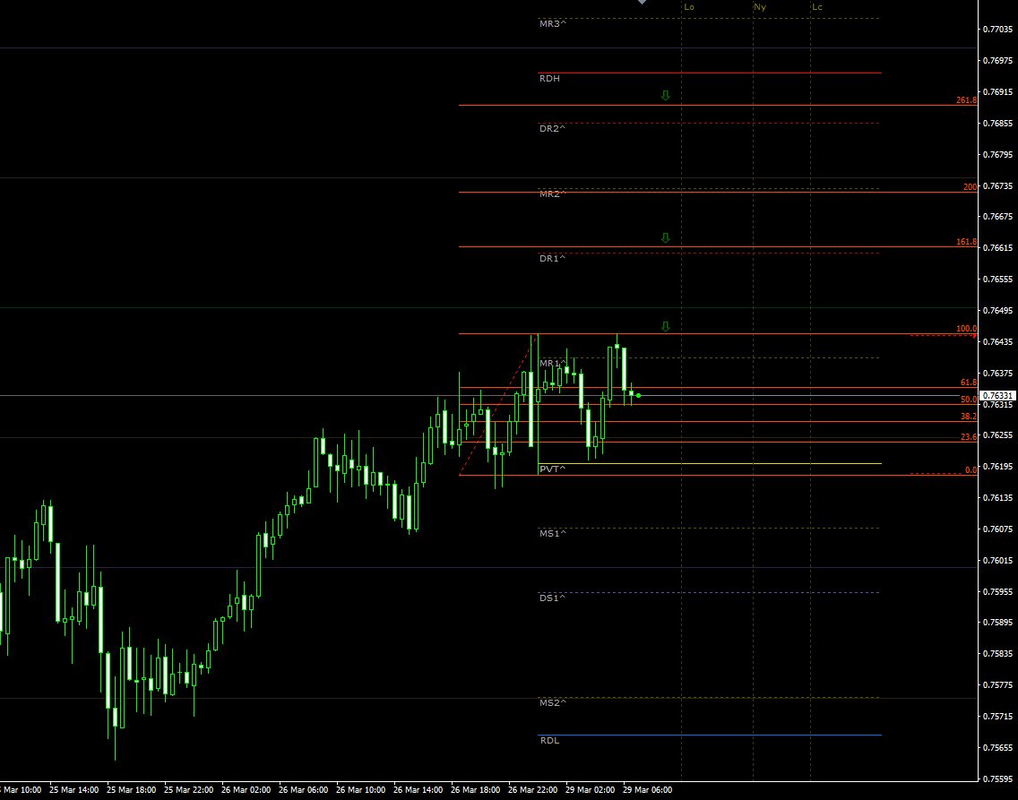
Task: Click the DS1^ support label
Action: coord(553,598)
